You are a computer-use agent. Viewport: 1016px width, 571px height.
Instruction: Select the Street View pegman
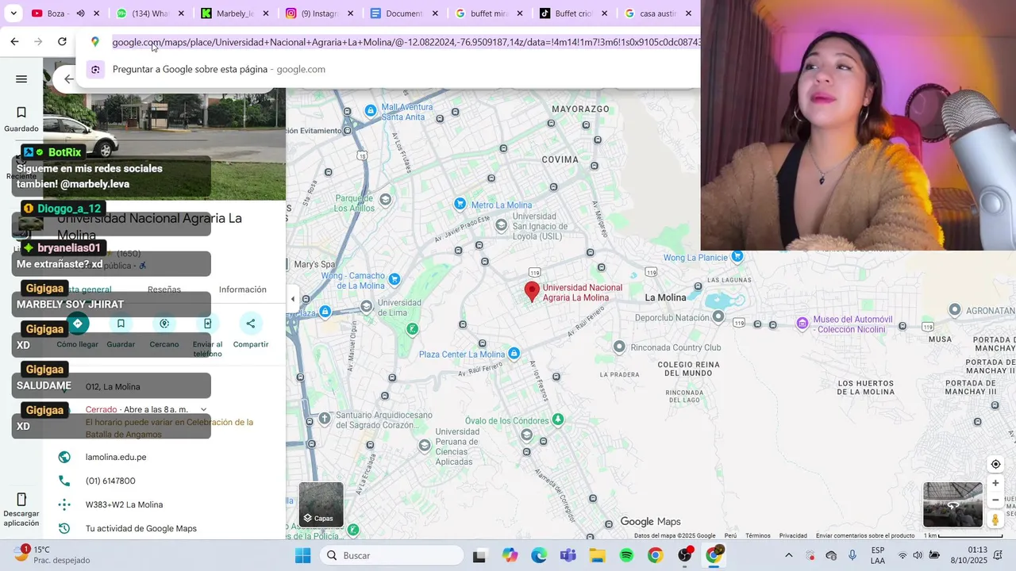[x=995, y=519]
